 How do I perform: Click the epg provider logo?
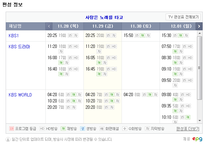[x=197, y=139]
